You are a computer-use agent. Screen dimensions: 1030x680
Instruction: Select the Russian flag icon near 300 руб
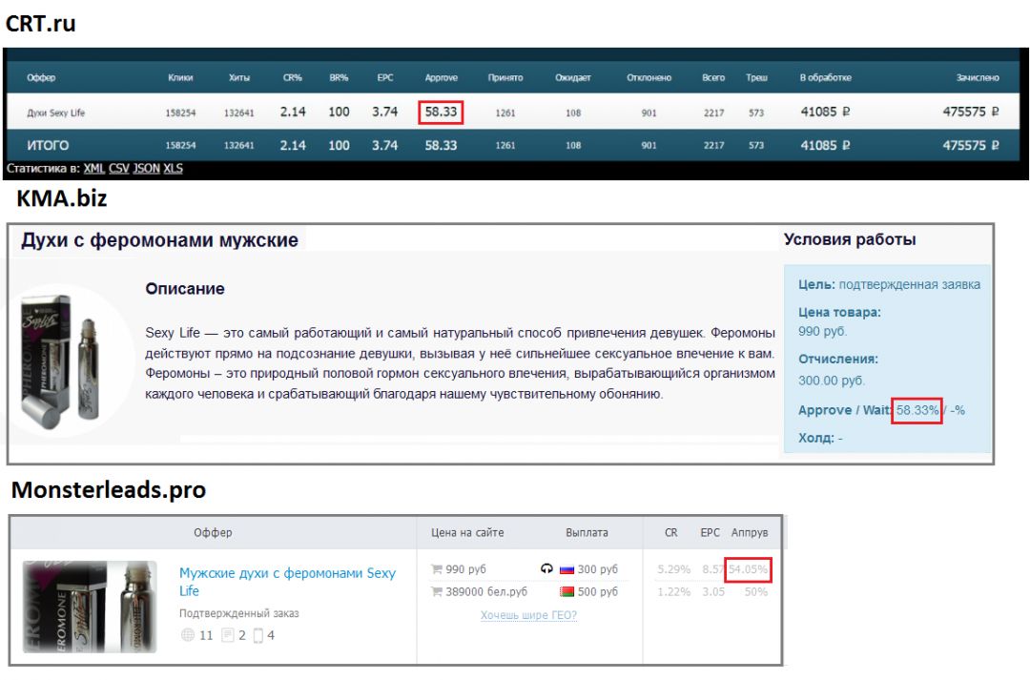[567, 568]
